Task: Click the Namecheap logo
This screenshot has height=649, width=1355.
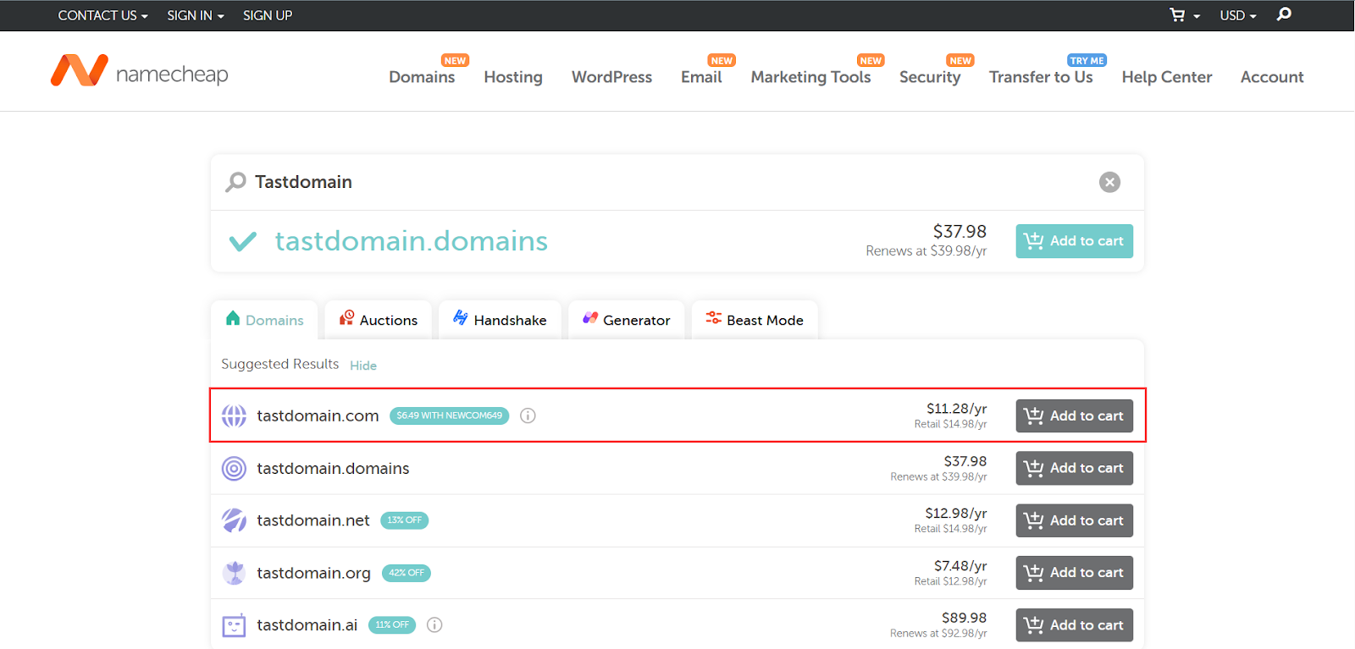Action: pos(140,71)
